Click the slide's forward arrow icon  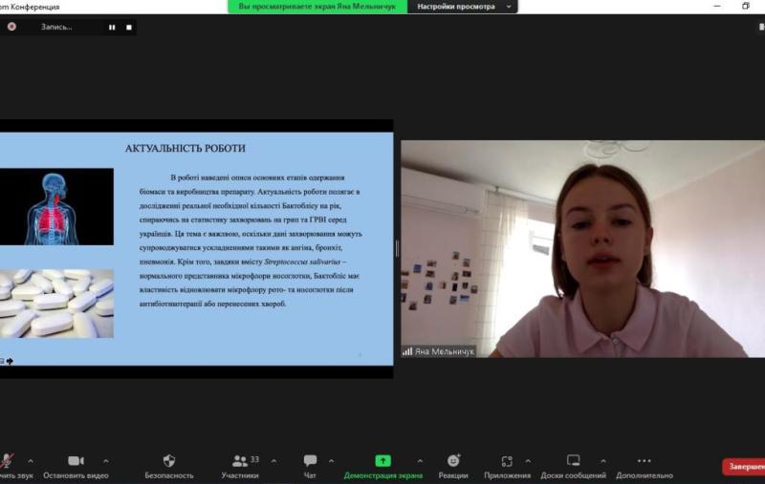[x=10, y=361]
